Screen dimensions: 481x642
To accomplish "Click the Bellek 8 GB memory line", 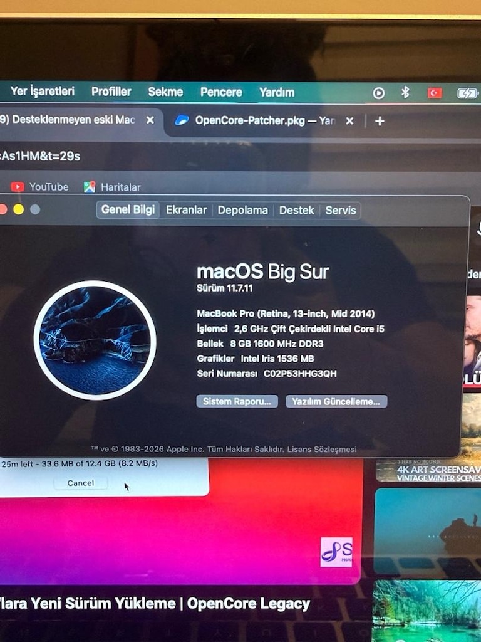I will click(x=260, y=344).
